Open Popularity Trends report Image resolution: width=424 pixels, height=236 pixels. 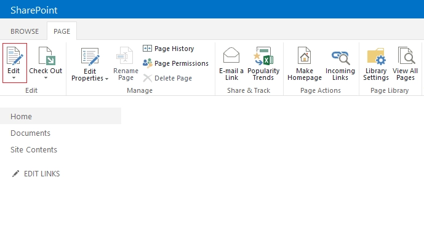263,65
